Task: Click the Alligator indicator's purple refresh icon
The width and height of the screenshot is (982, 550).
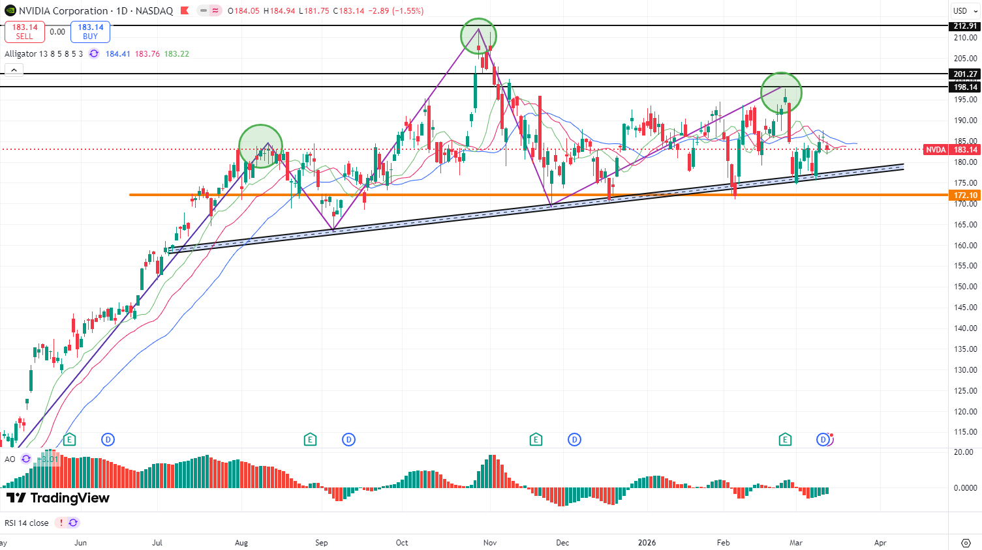Action: [94, 53]
